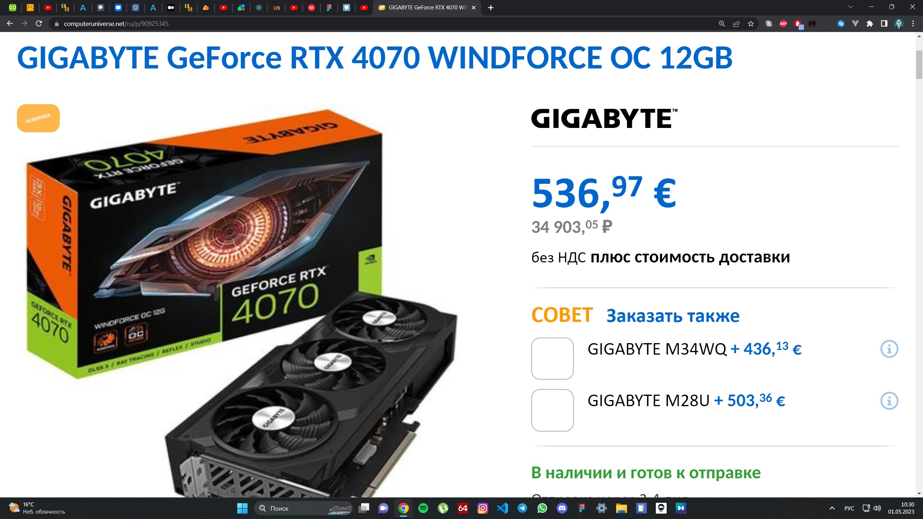Screen dimensions: 923x519
Task: Check the GIGABYTE M28U add-on checkbox
Action: click(x=552, y=410)
